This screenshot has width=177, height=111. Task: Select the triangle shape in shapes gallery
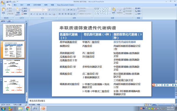click(x=98, y=11)
